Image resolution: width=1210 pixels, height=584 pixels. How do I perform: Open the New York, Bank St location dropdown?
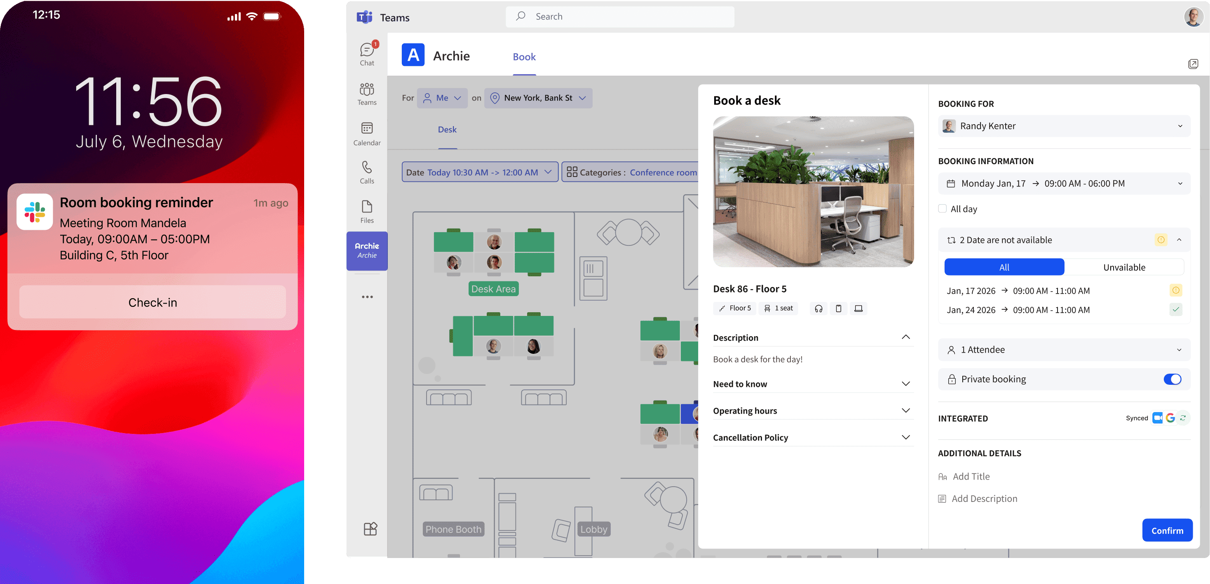[538, 98]
